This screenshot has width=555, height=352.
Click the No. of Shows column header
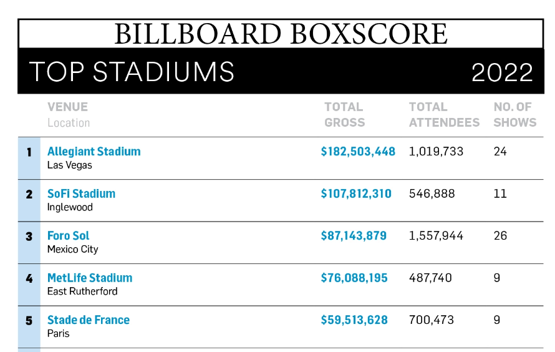(514, 115)
